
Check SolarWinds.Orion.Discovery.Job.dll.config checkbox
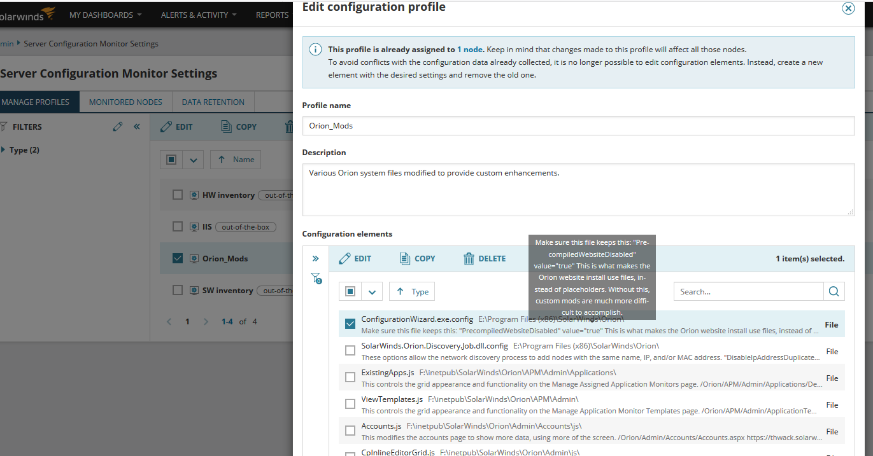click(350, 350)
